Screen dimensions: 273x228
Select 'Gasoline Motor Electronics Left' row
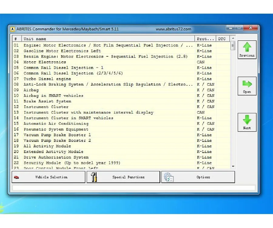click(x=121, y=51)
